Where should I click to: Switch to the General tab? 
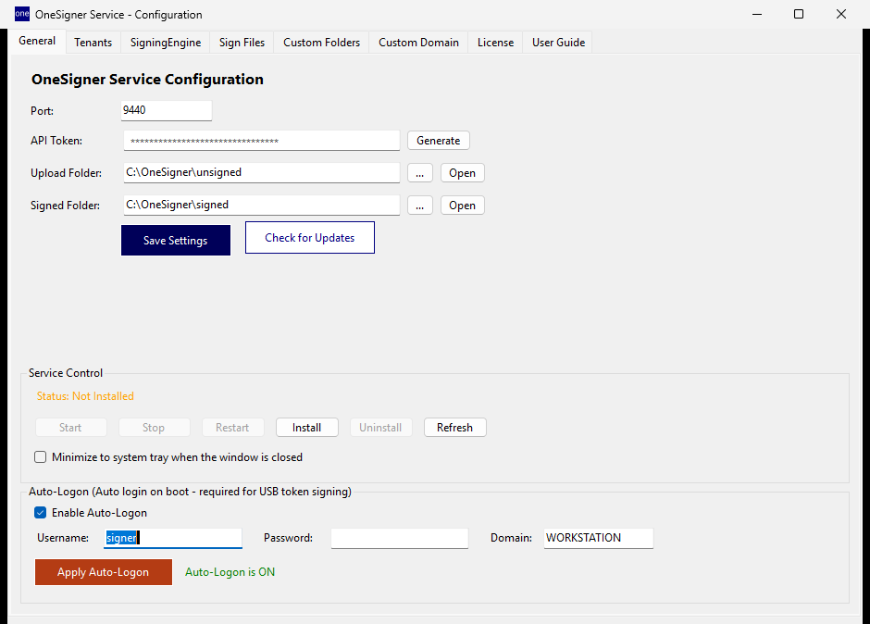coord(37,41)
